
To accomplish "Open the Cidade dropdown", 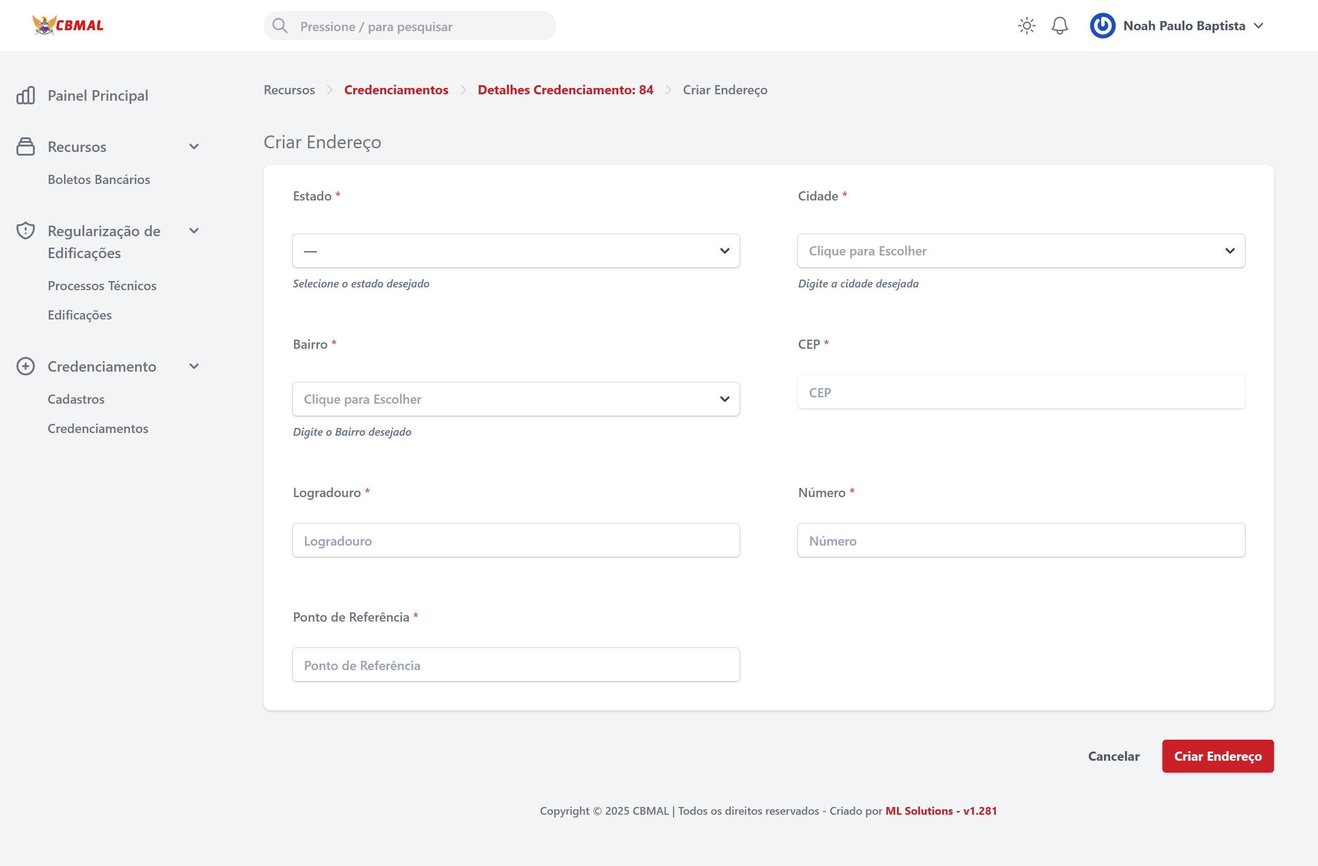I will point(1021,251).
